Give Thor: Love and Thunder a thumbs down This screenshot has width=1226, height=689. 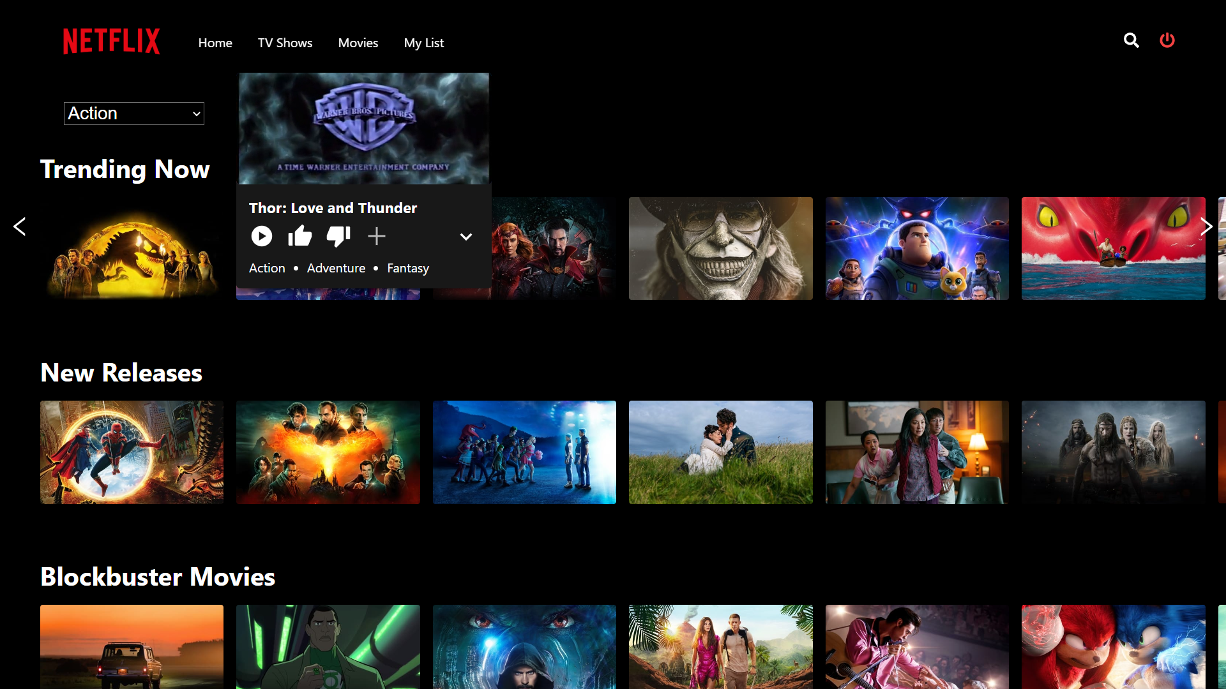[x=338, y=236]
